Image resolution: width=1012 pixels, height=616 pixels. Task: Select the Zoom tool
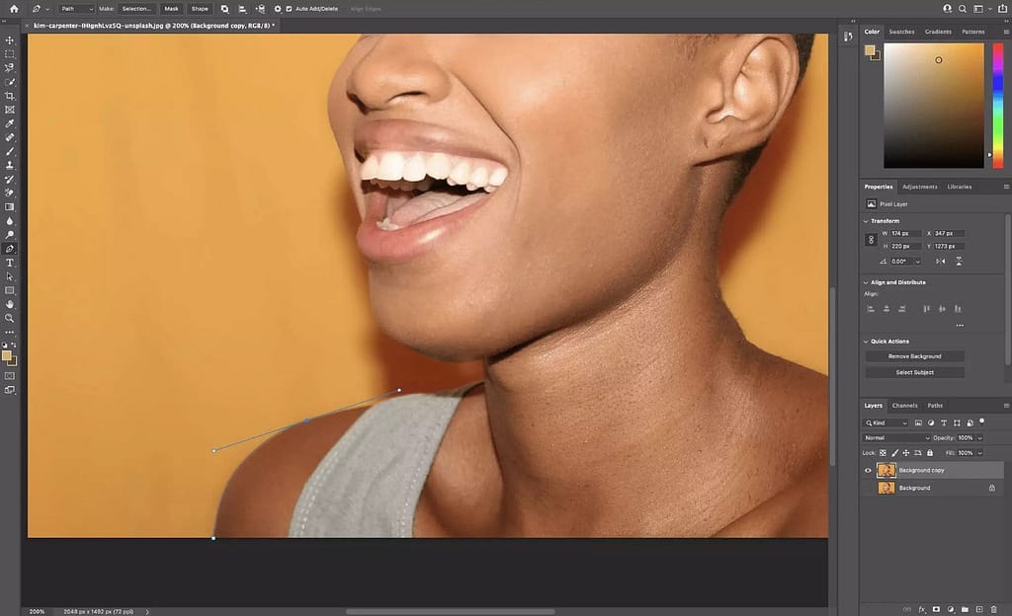pyautogui.click(x=10, y=318)
